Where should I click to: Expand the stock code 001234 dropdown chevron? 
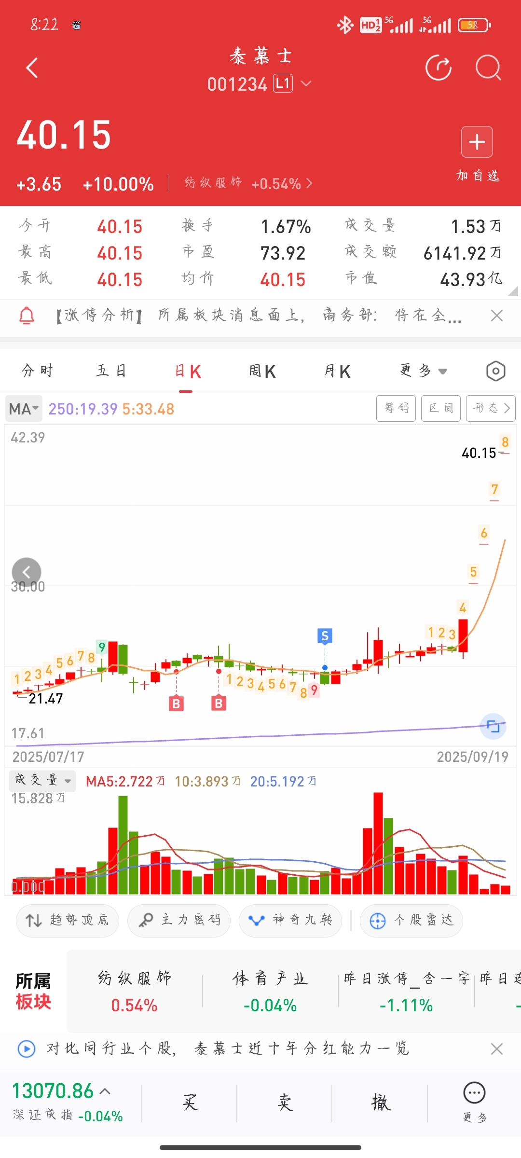pyautogui.click(x=306, y=84)
